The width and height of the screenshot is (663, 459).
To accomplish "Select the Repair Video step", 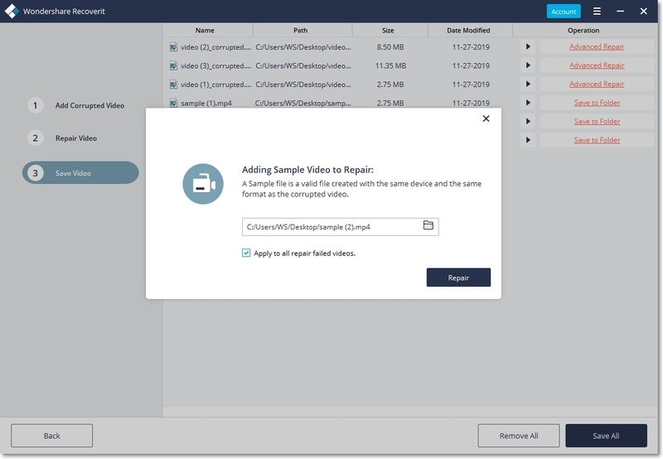I will [75, 138].
